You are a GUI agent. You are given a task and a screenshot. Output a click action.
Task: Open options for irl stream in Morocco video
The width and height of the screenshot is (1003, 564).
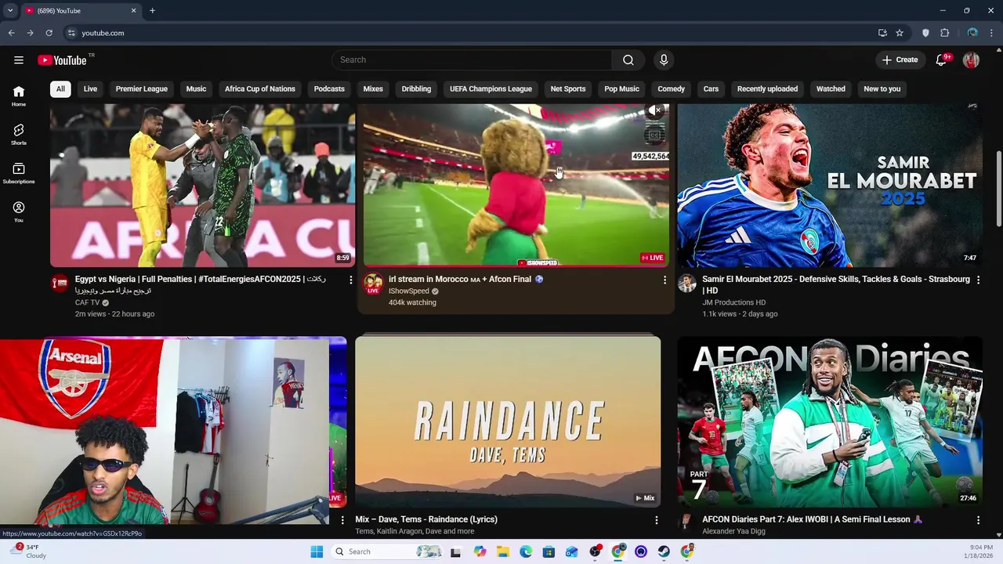pos(664,280)
